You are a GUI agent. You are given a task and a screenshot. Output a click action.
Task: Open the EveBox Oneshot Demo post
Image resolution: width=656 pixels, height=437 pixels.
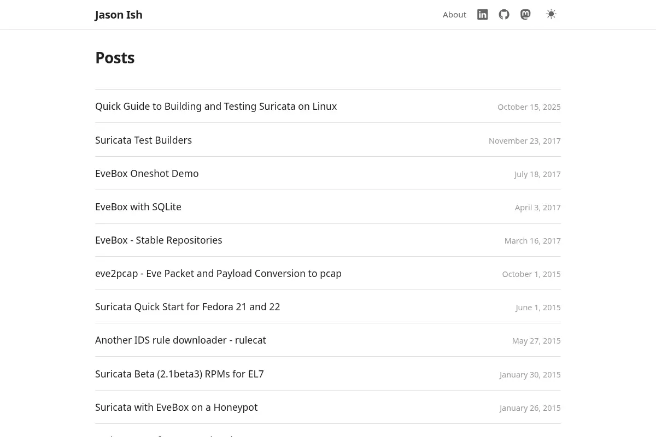click(147, 173)
